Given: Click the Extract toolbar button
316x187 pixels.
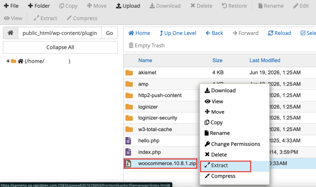Looking at the screenshot, I should (45, 18).
